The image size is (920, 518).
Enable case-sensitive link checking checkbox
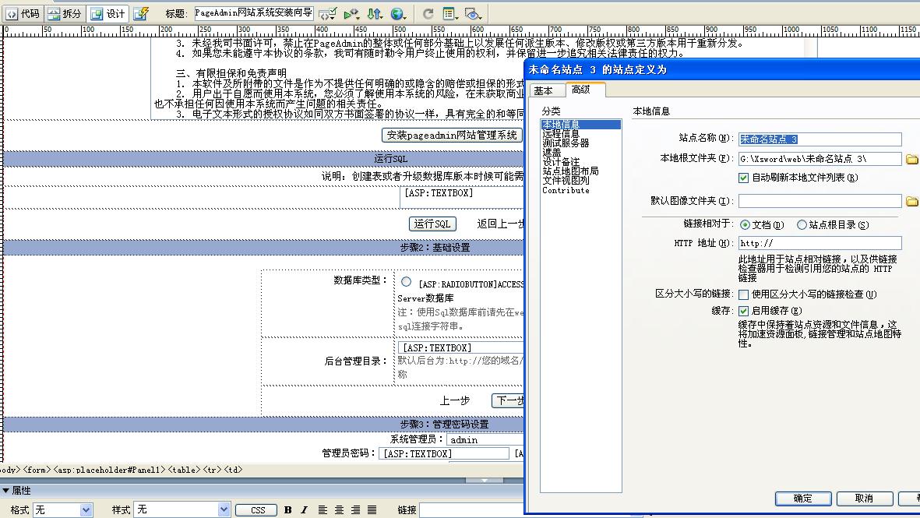(x=743, y=294)
